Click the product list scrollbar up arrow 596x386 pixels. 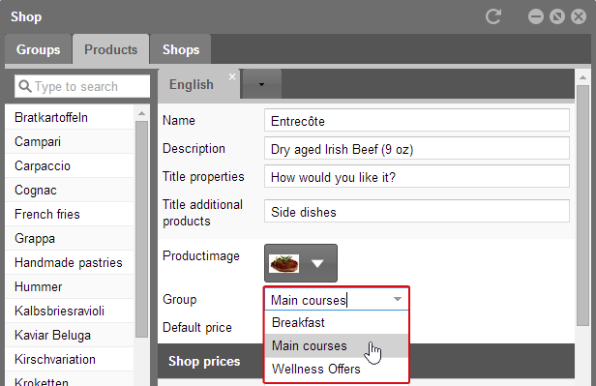[x=142, y=113]
